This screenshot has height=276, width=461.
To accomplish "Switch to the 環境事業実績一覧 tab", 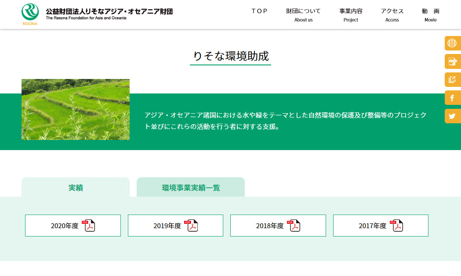I will click(x=191, y=187).
